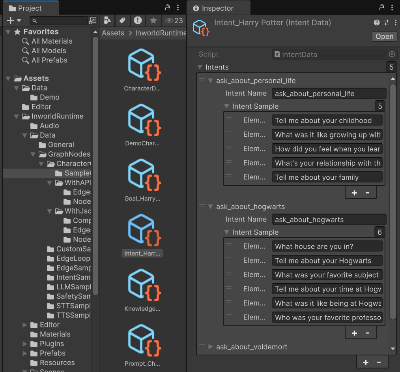Toggle the Project window lock icon

pyautogui.click(x=168, y=8)
